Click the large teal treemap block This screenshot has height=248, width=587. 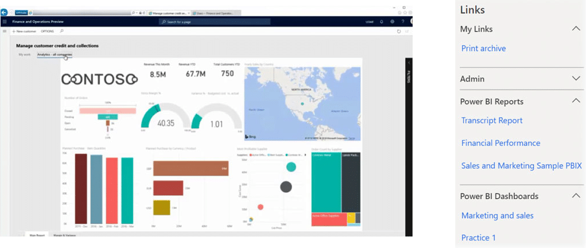pos(326,182)
